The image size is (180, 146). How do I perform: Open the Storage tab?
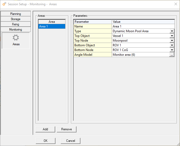pyautogui.click(x=16, y=19)
